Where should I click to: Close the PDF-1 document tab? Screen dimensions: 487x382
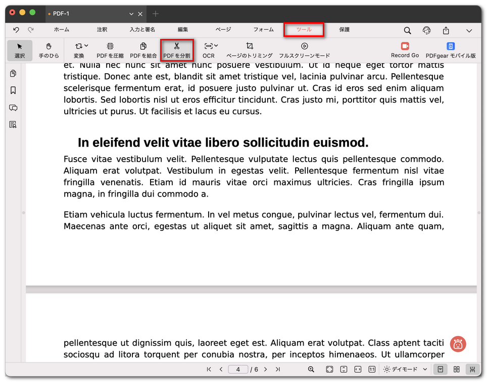click(140, 14)
